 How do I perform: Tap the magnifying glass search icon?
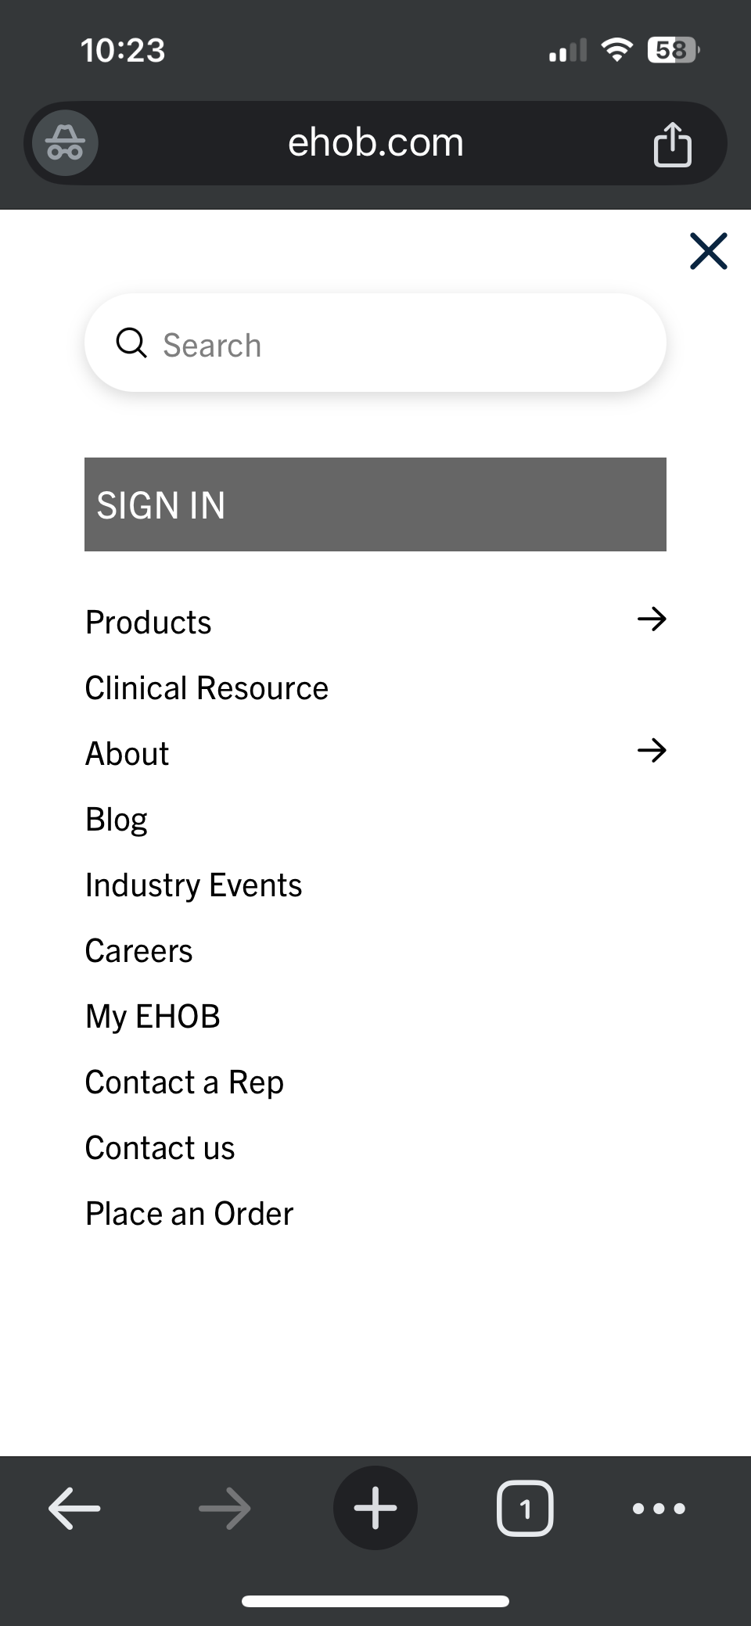[x=131, y=343]
